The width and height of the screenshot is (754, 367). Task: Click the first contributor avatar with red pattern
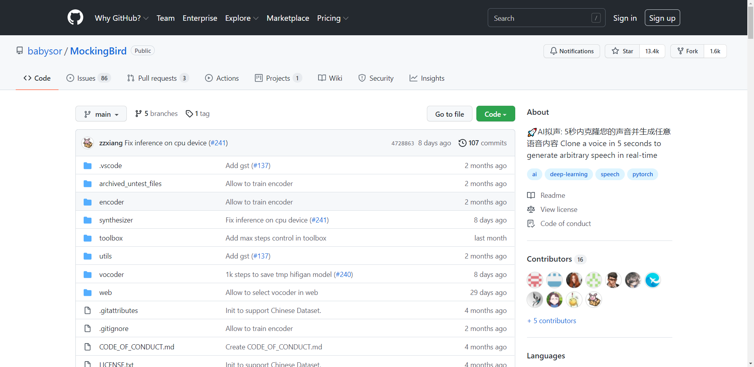click(535, 280)
